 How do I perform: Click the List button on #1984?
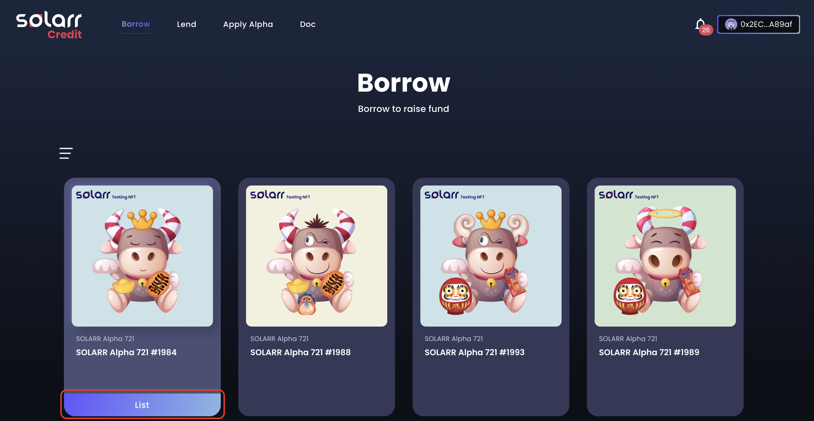tap(142, 405)
